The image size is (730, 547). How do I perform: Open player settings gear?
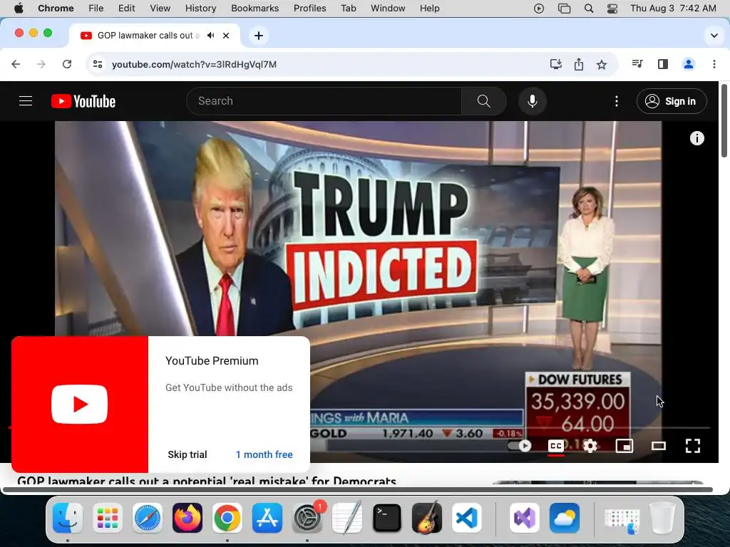[x=590, y=446]
